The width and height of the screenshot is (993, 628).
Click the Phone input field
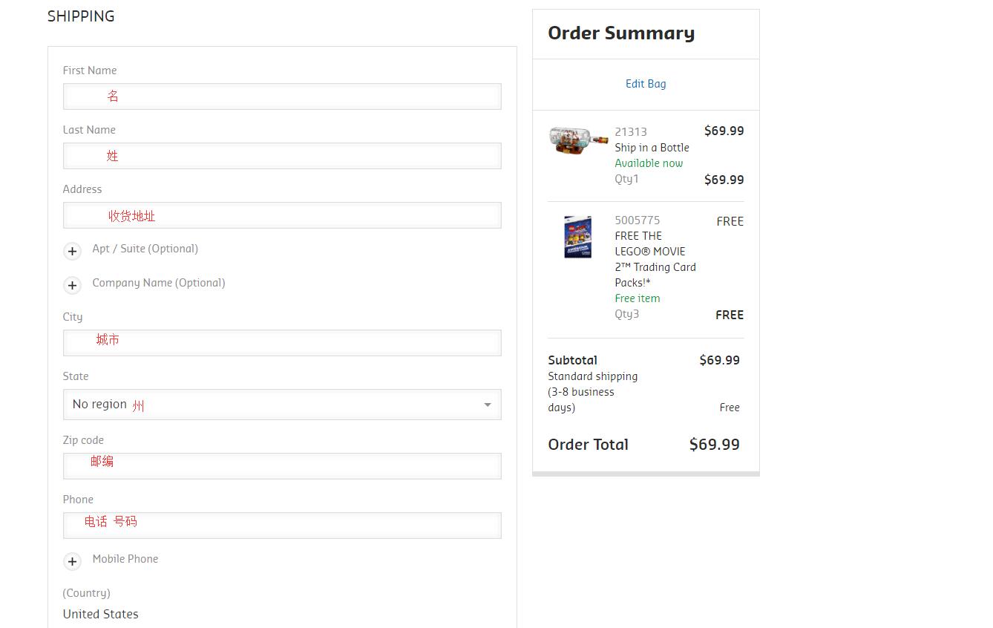[x=282, y=526]
